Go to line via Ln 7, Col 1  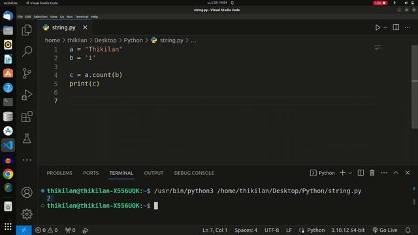(215, 230)
